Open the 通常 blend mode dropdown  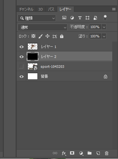click(x=43, y=28)
